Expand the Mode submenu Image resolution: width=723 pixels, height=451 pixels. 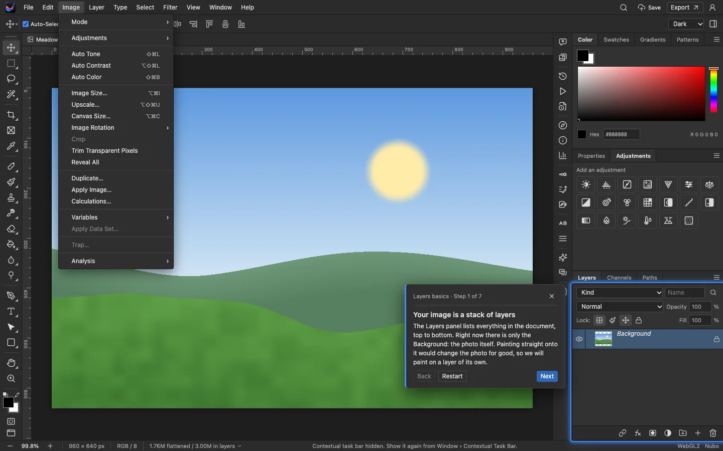(116, 22)
